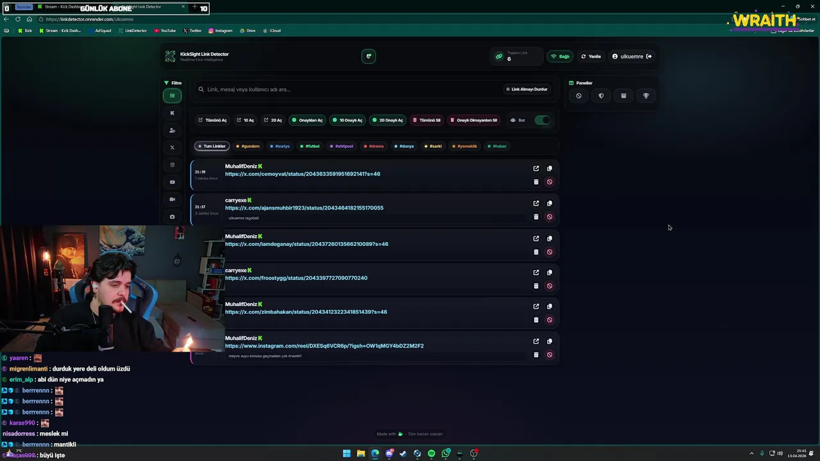Click the Bağlı connection status button
Image resolution: width=820 pixels, height=461 pixels.
(x=560, y=56)
